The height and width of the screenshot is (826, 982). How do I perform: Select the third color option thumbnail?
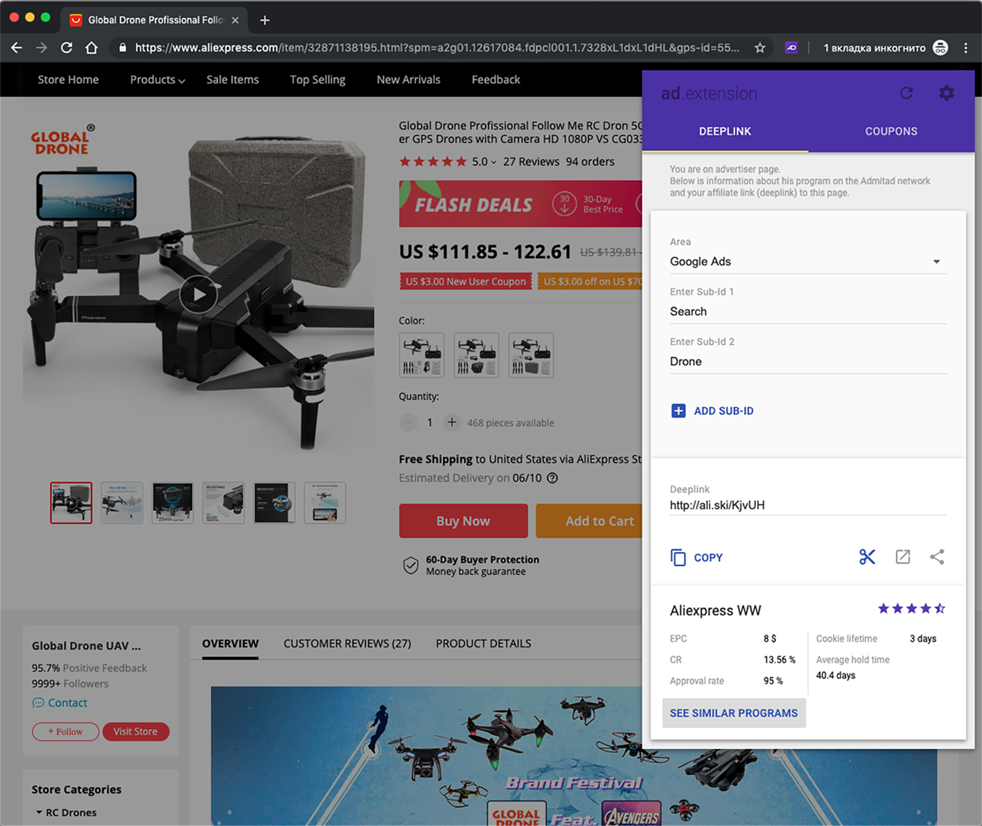531,355
